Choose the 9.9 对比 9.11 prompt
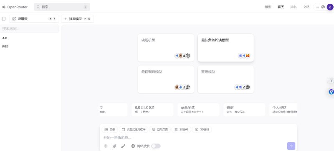 point(152,110)
